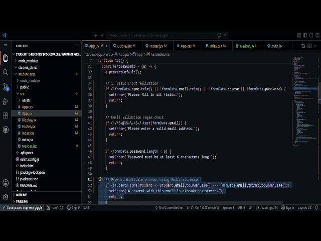The width and height of the screenshot is (321, 241).
Task: Toggle the bottom panel visibility
Action: (x=311, y=35)
